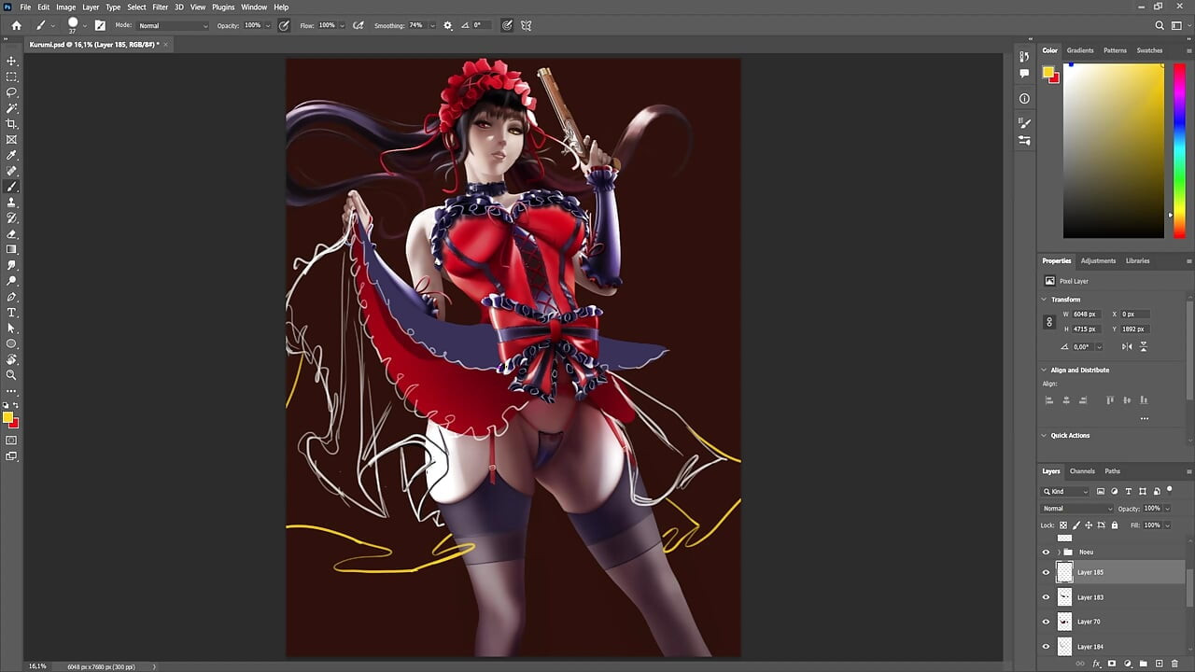Select the Lasso tool
1195x672 pixels.
coord(12,92)
